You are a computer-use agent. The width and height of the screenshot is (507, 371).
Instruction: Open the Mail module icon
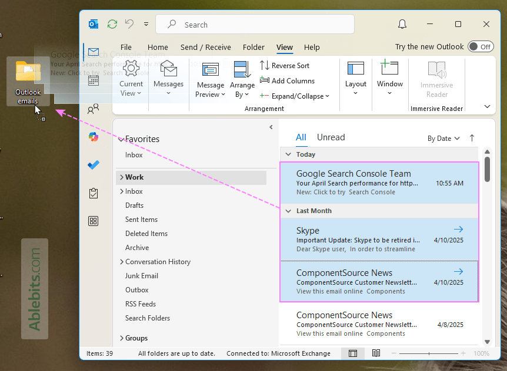pyautogui.click(x=94, y=52)
